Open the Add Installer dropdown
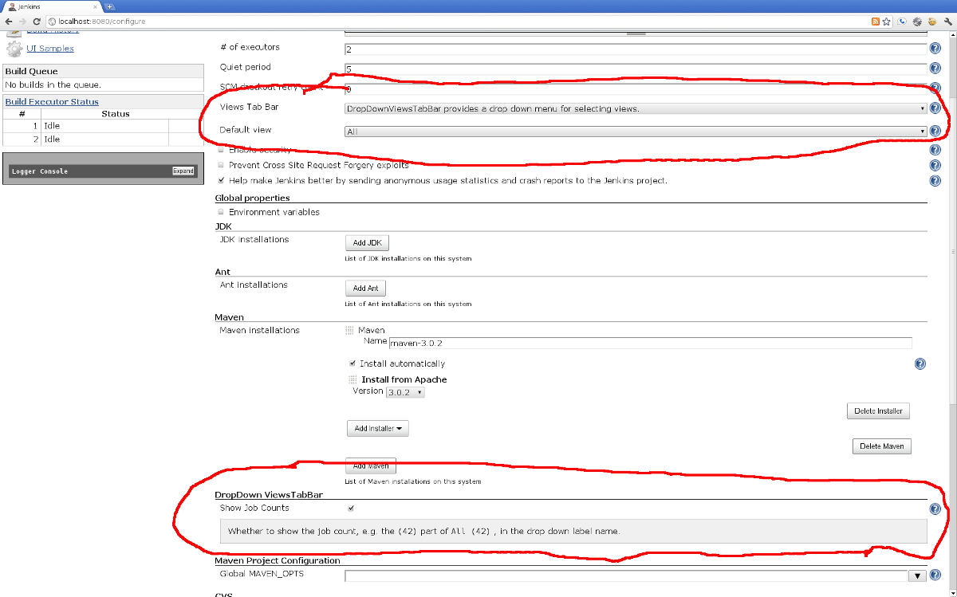This screenshot has height=597, width=957. pos(378,429)
